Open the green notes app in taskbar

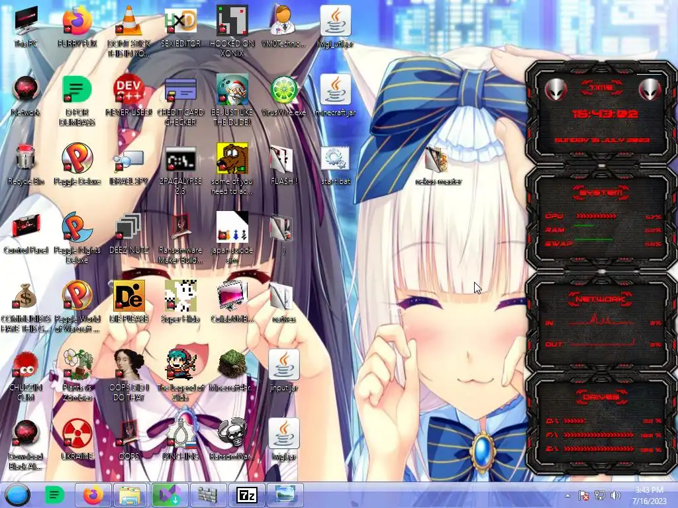54,495
